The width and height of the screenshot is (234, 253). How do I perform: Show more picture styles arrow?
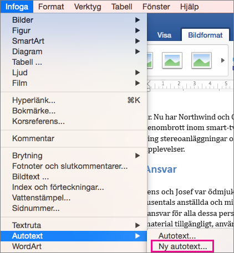point(223,60)
